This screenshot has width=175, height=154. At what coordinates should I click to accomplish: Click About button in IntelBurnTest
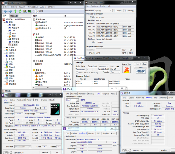point(141,67)
